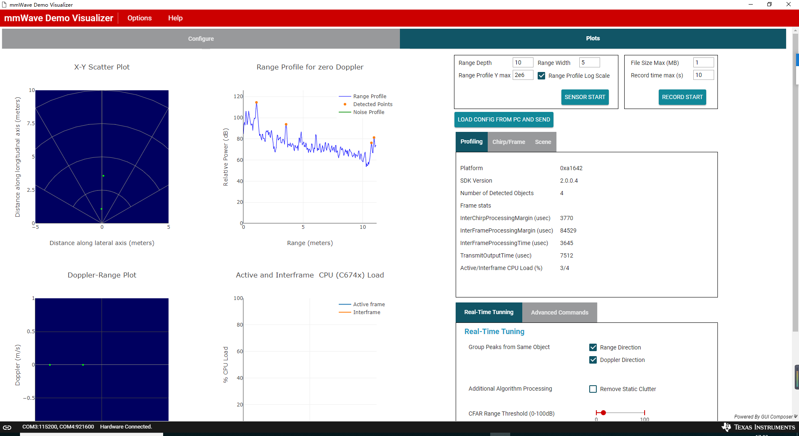The width and height of the screenshot is (799, 436).
Task: Select the Plots tab
Action: pos(593,38)
